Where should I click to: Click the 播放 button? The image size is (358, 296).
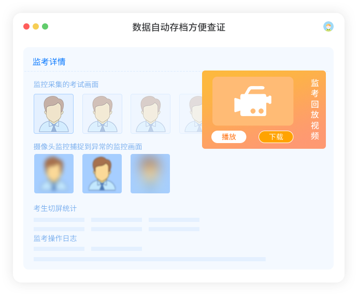229,137
